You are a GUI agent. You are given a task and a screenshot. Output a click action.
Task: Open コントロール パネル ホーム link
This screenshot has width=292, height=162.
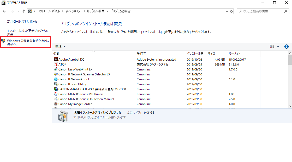22,22
